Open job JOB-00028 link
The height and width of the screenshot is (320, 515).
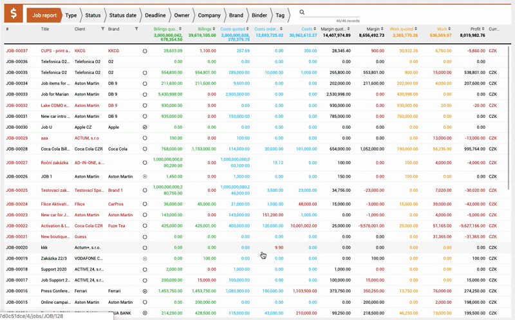(x=17, y=149)
